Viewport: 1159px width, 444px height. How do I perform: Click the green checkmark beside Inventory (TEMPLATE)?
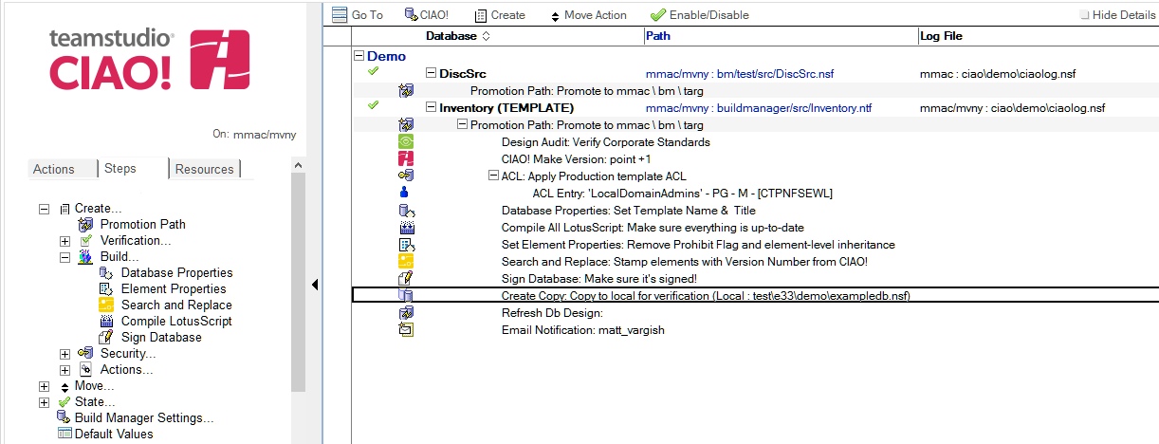click(374, 105)
